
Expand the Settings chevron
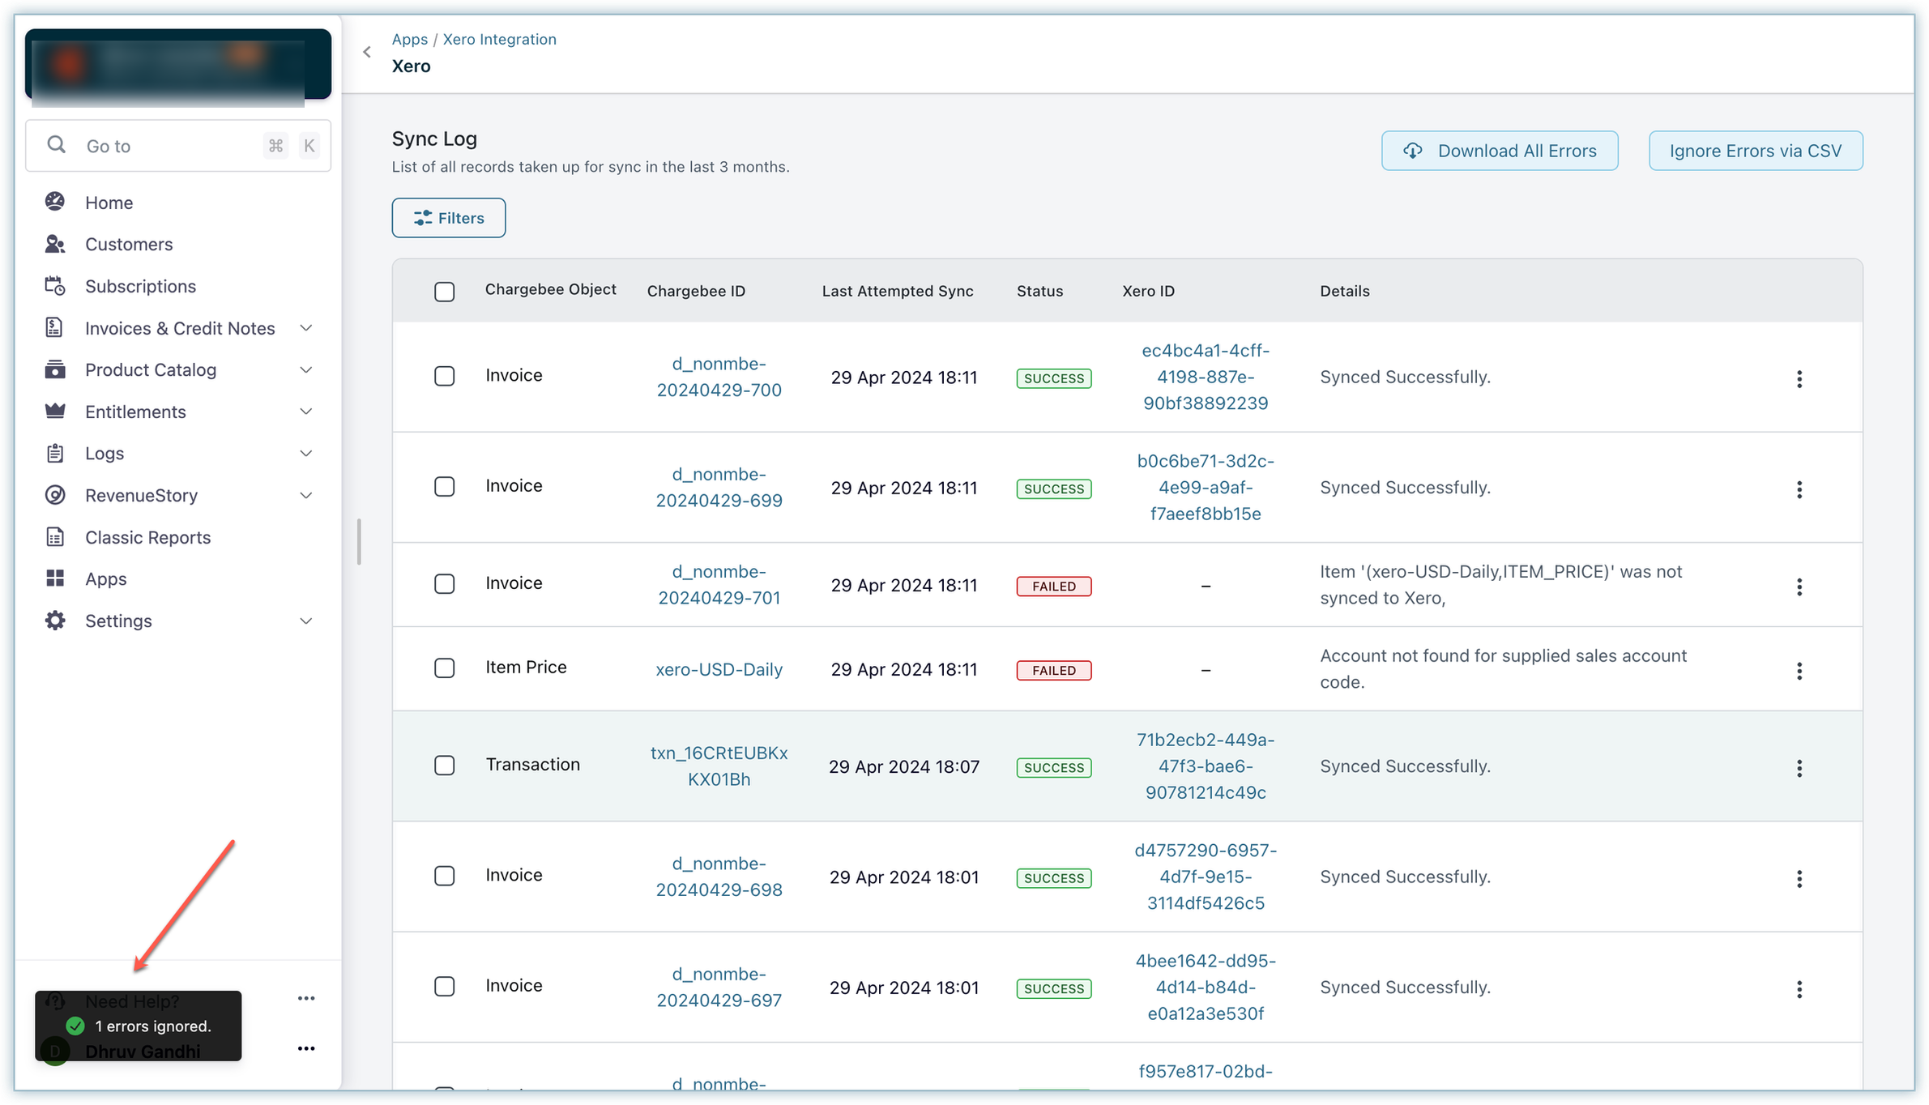point(305,621)
